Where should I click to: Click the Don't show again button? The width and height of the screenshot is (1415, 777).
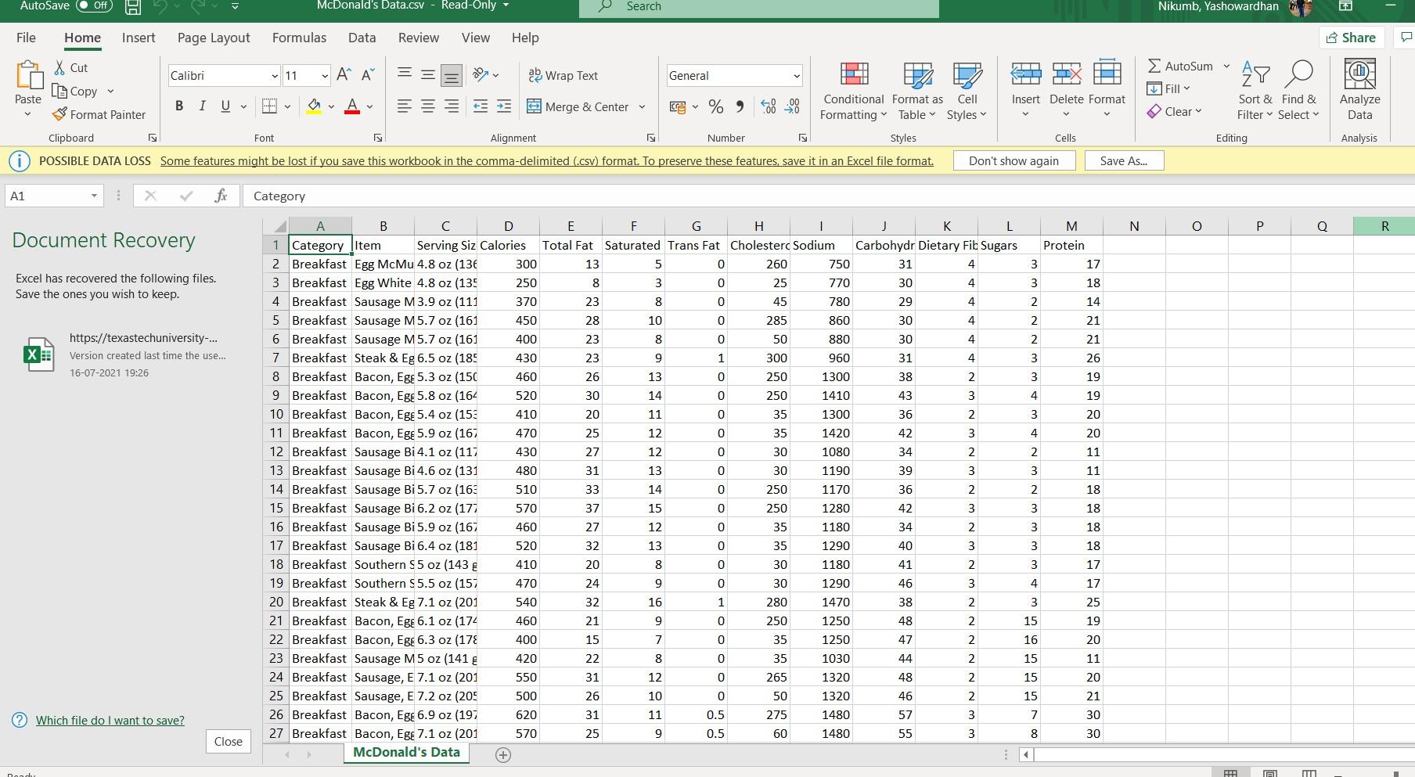point(1014,160)
